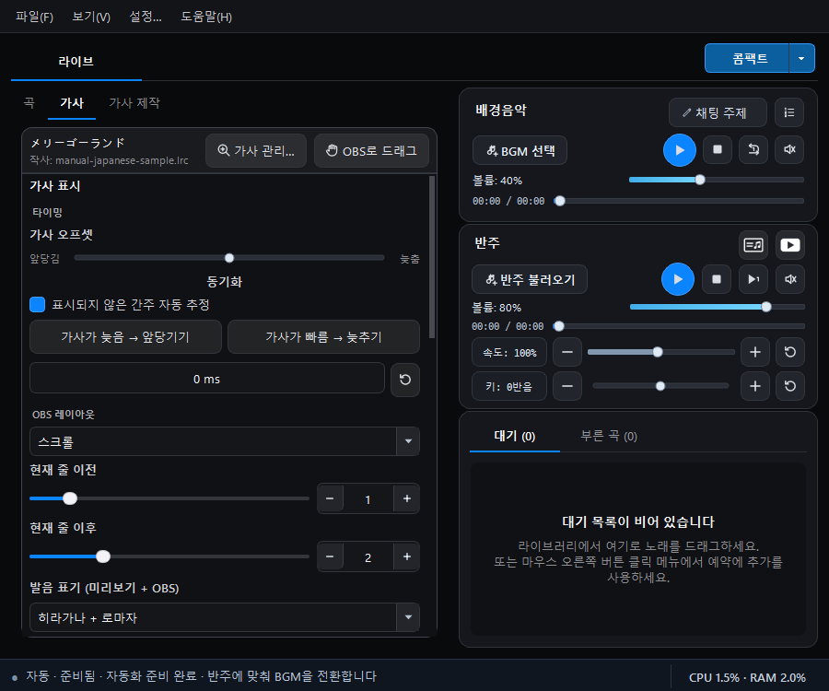
Task: Click the 현재 줄 이전 slider
Action: 169,498
